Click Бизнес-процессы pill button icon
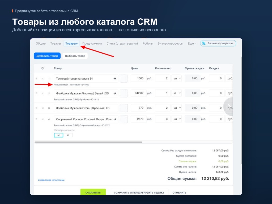The width and height of the screenshot is (272, 204). point(204,43)
